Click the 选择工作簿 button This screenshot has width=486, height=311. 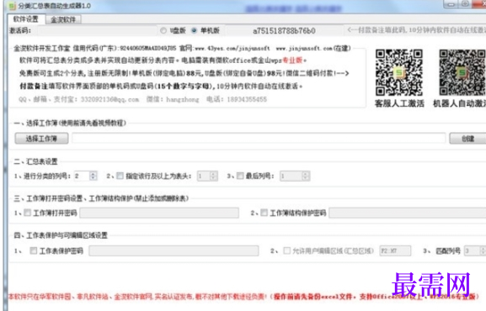click(41, 139)
